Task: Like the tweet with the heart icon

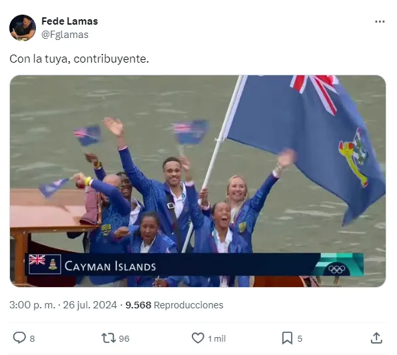Action: tap(198, 338)
